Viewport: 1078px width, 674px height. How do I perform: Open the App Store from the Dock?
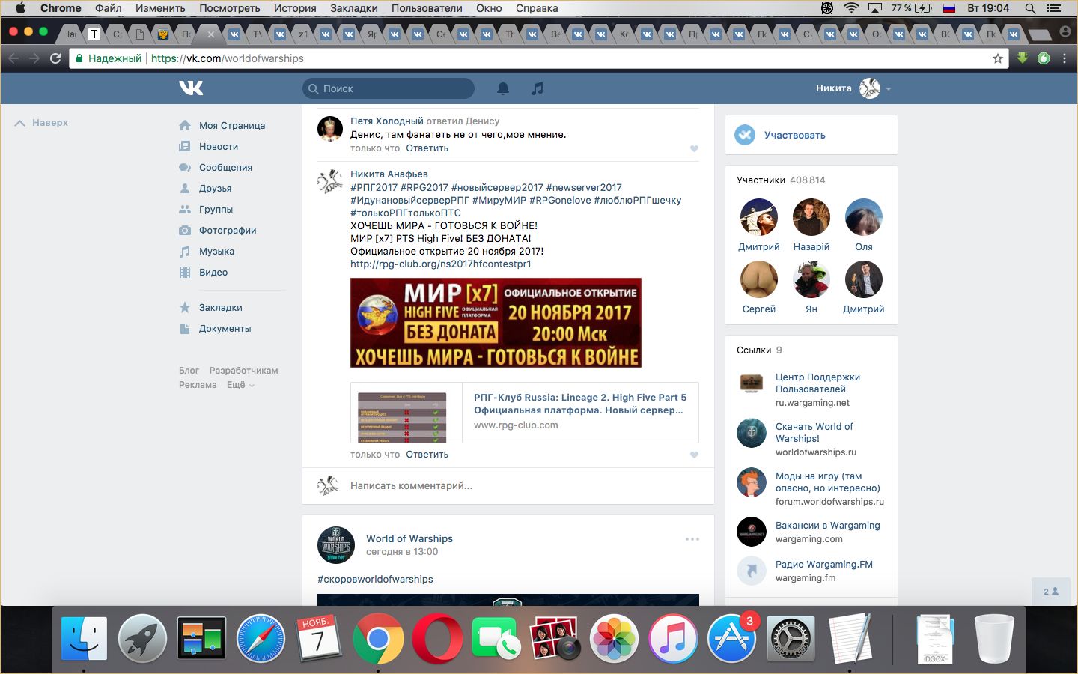pos(731,639)
